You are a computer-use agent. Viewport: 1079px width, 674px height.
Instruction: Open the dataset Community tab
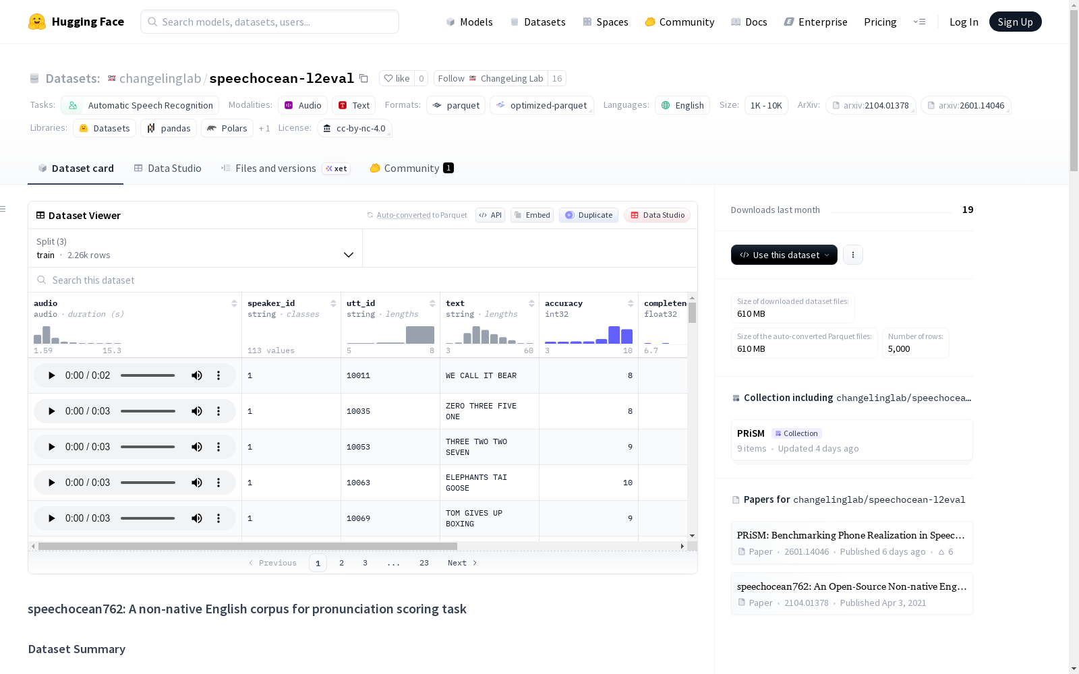[x=411, y=168]
